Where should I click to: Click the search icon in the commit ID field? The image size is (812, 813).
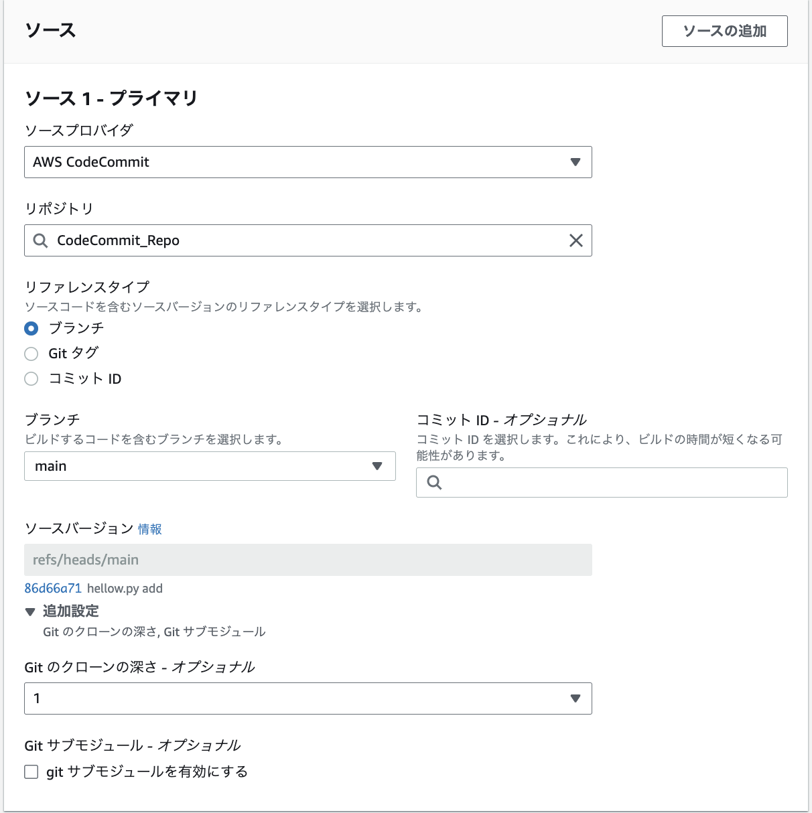pos(433,482)
